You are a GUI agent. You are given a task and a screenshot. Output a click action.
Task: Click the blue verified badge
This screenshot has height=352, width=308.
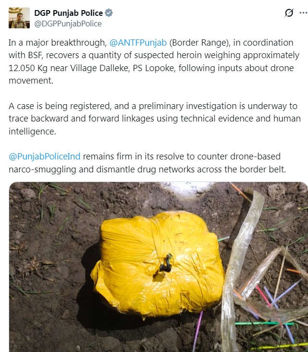(109, 13)
